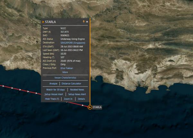Toggle Hide Track (T)
Viewport: 193px width, 138px height.
pos(52,99)
